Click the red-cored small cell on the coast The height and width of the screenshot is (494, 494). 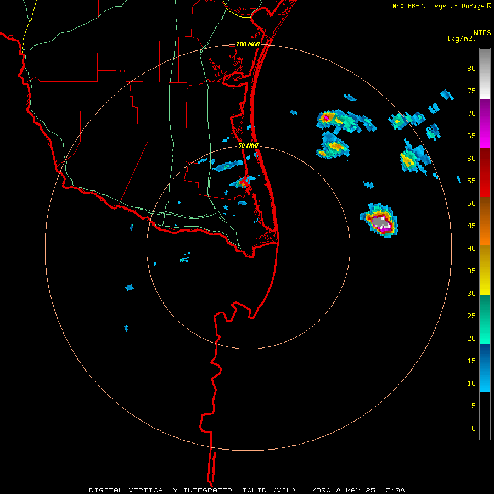coord(243,182)
